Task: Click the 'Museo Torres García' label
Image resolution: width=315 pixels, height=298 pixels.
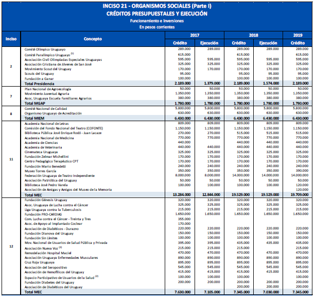Action: pyautogui.click(x=40, y=171)
